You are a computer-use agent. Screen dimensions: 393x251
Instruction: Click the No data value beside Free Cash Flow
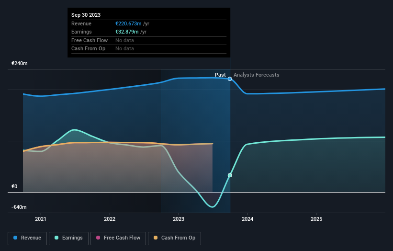124,40
